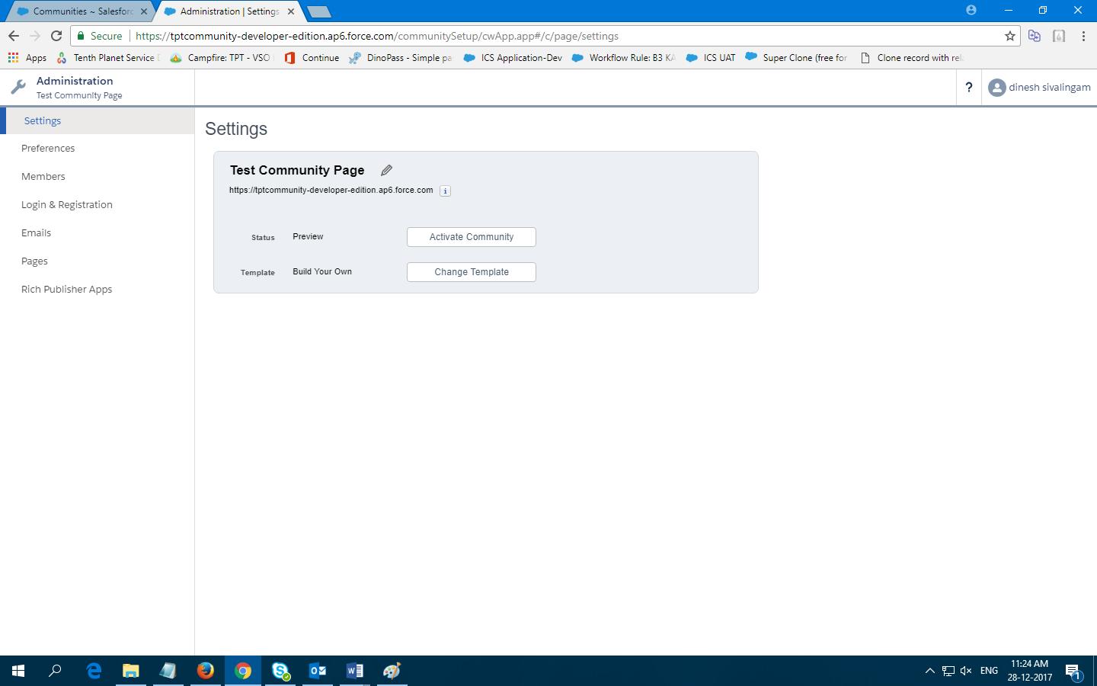Open Members in the sidebar

click(43, 176)
